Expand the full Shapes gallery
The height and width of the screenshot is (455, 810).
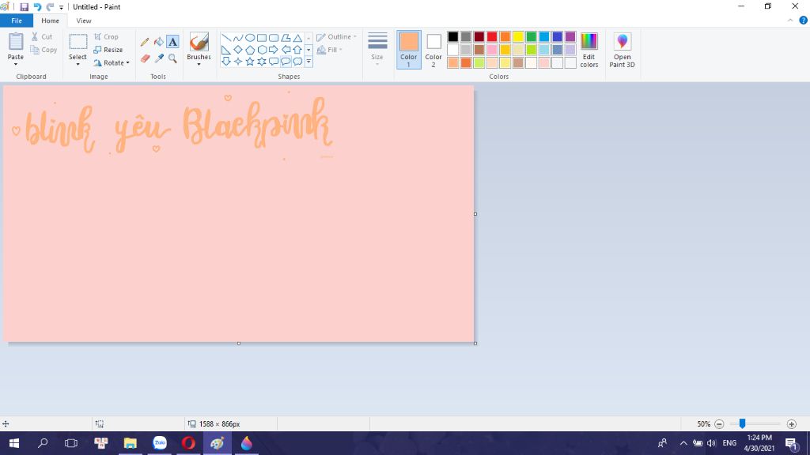click(x=309, y=62)
